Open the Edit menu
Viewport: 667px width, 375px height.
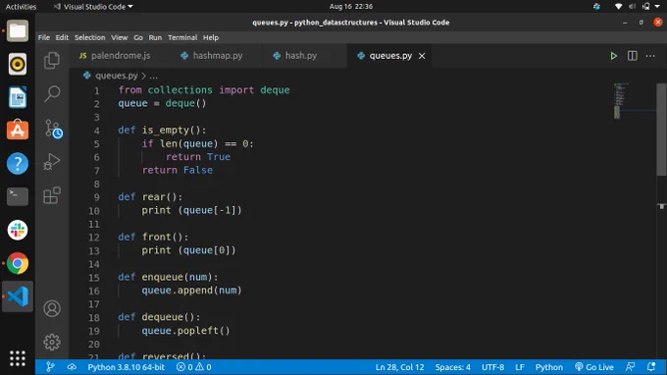point(62,37)
